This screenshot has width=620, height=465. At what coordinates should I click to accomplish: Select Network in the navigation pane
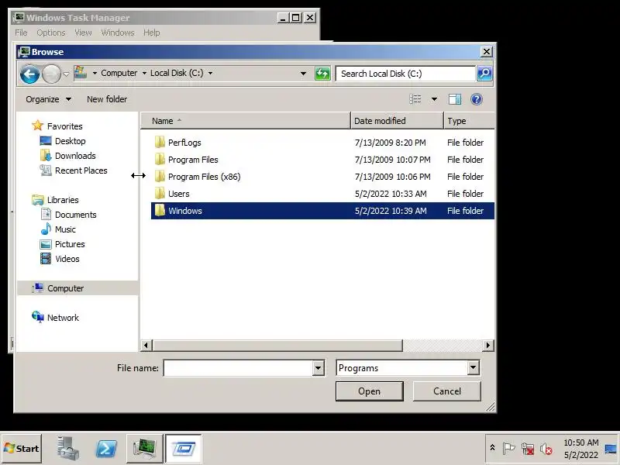(63, 318)
